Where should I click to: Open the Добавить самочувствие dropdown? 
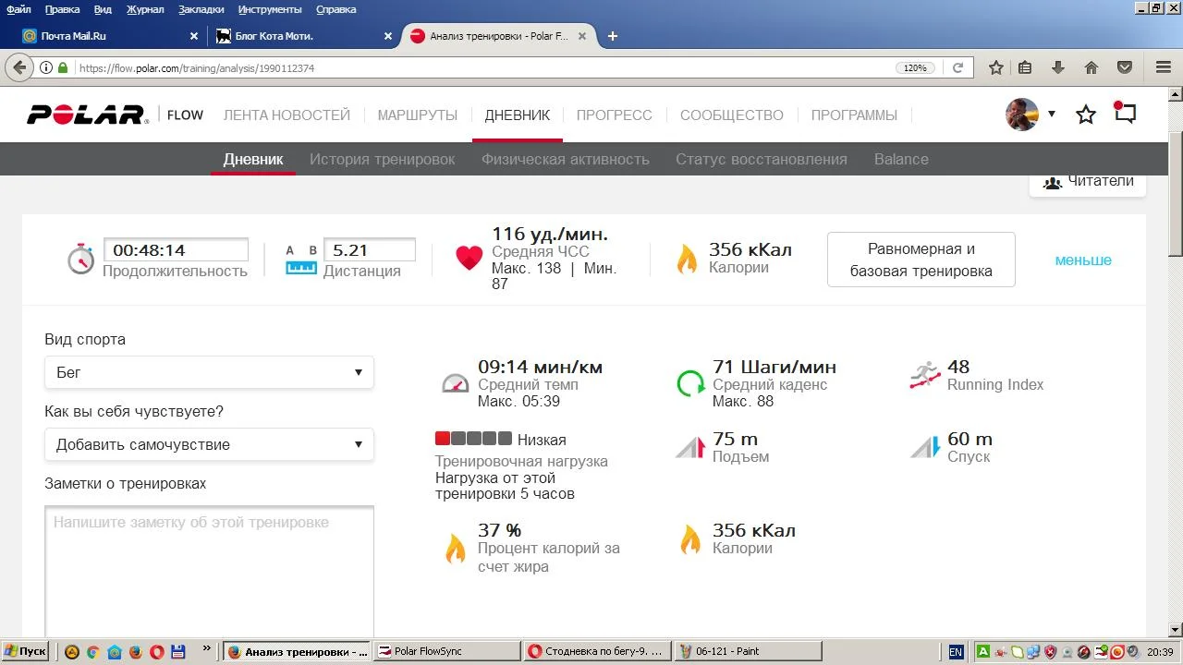(209, 444)
